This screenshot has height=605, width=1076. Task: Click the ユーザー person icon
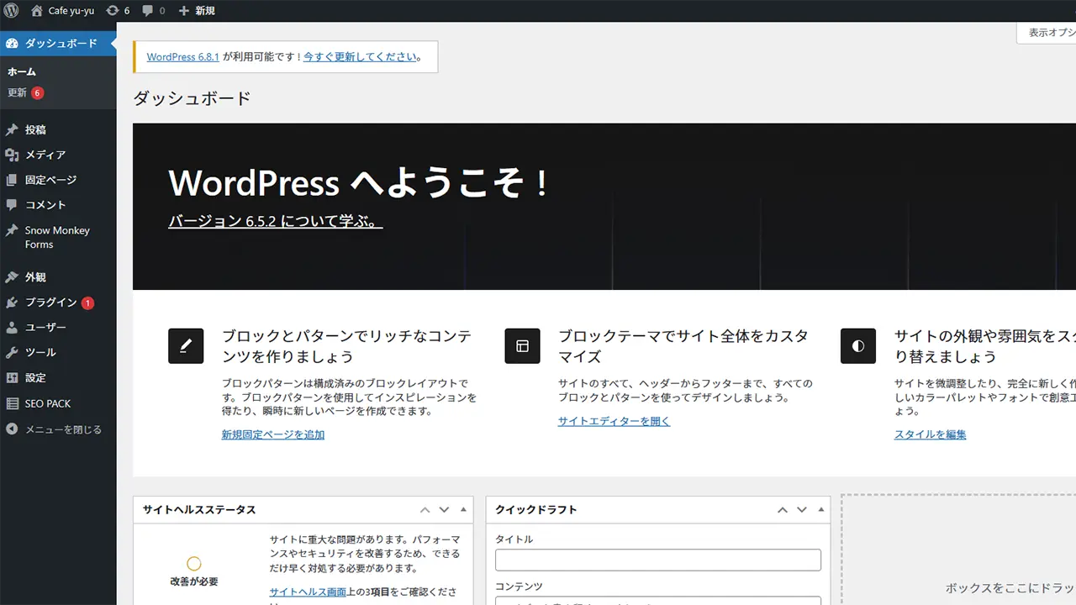click(12, 328)
